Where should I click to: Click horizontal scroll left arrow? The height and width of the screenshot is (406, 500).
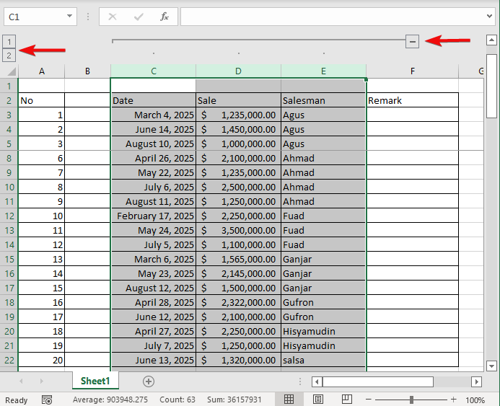(317, 381)
